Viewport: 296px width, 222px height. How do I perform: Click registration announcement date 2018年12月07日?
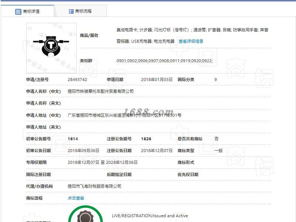point(157,151)
